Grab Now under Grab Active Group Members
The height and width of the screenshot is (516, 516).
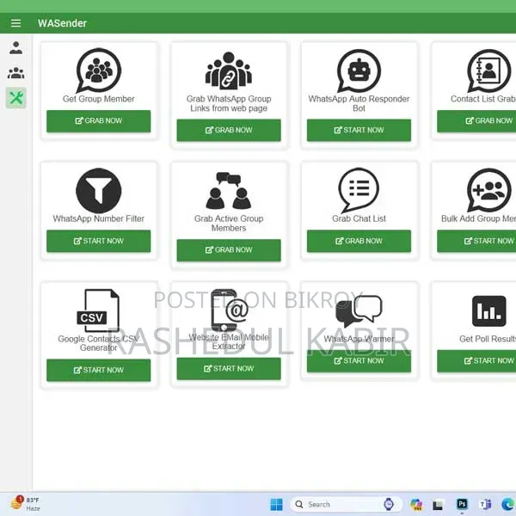click(x=229, y=250)
